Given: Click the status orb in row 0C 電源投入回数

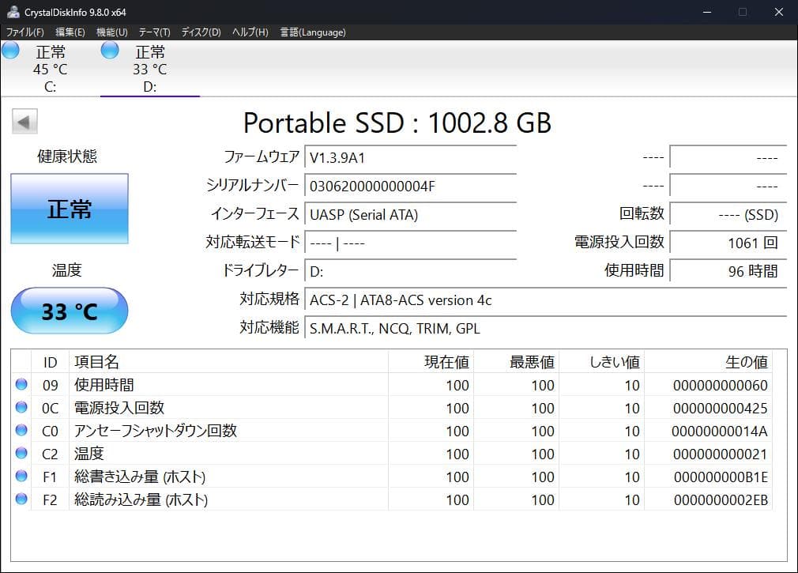Looking at the screenshot, I should (21, 407).
